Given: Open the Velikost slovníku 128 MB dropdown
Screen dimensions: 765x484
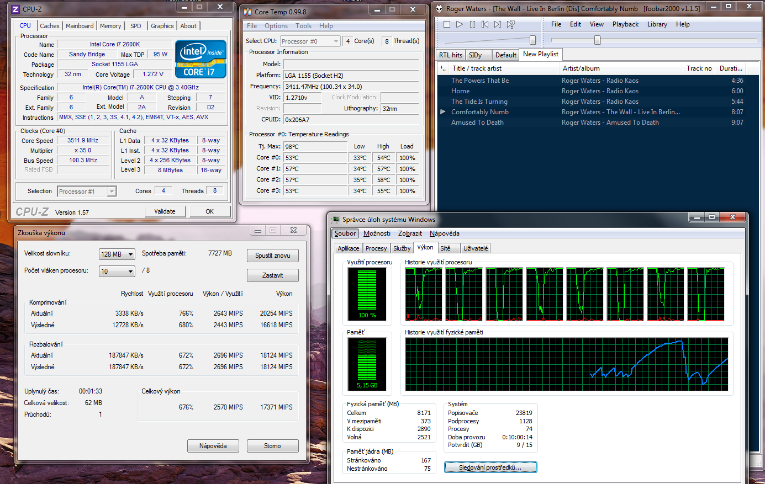Looking at the screenshot, I should (117, 254).
